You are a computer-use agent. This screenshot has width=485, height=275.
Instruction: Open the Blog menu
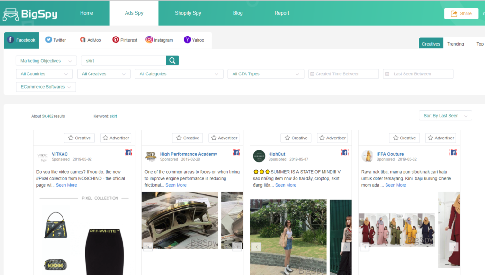238,13
